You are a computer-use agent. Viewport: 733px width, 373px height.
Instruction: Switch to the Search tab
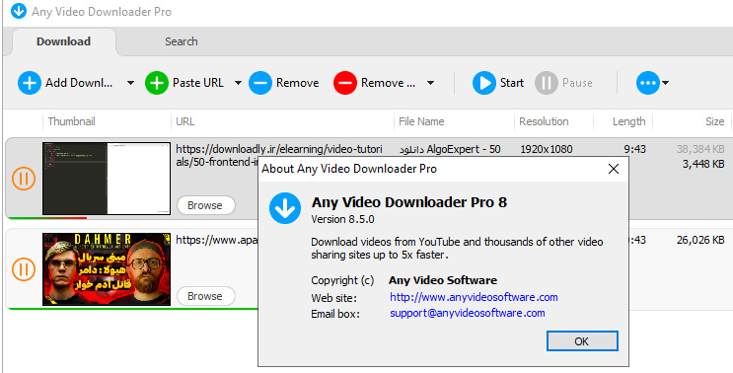pos(181,41)
